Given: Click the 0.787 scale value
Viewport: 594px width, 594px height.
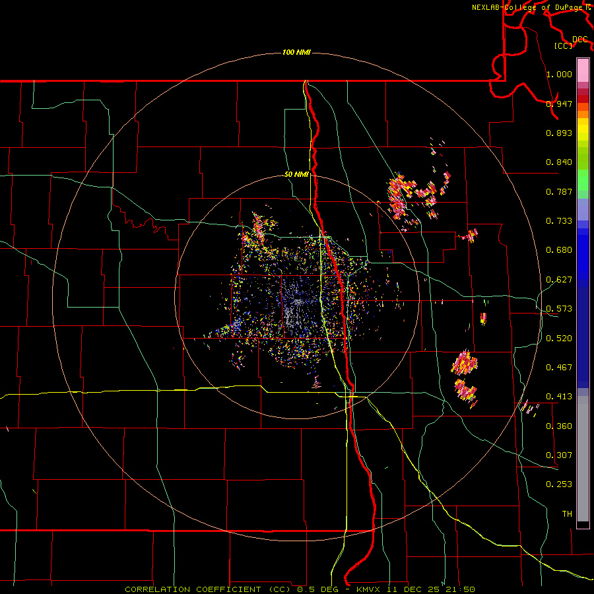Looking at the screenshot, I should coord(559,191).
